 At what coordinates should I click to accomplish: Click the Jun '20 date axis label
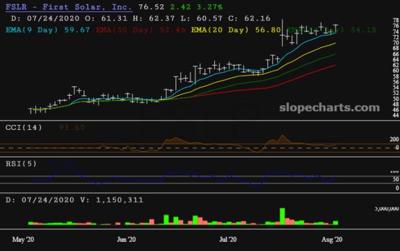coord(127,239)
